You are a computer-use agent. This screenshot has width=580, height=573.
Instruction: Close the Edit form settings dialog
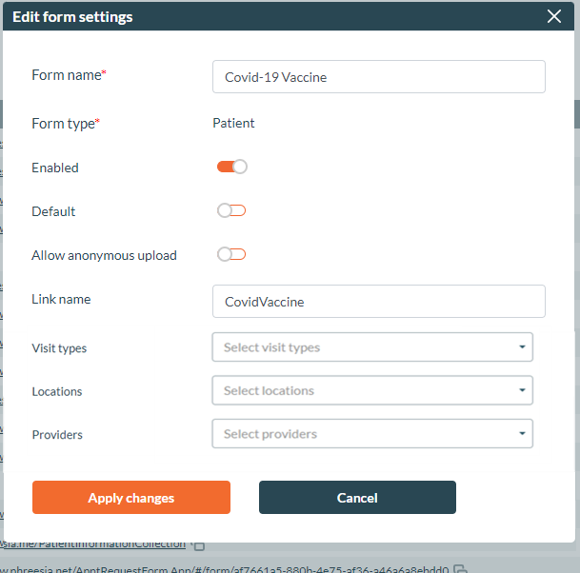553,16
